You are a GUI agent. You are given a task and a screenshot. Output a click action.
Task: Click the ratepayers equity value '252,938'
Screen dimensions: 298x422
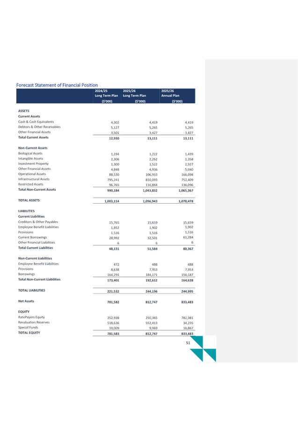tap(113, 318)
